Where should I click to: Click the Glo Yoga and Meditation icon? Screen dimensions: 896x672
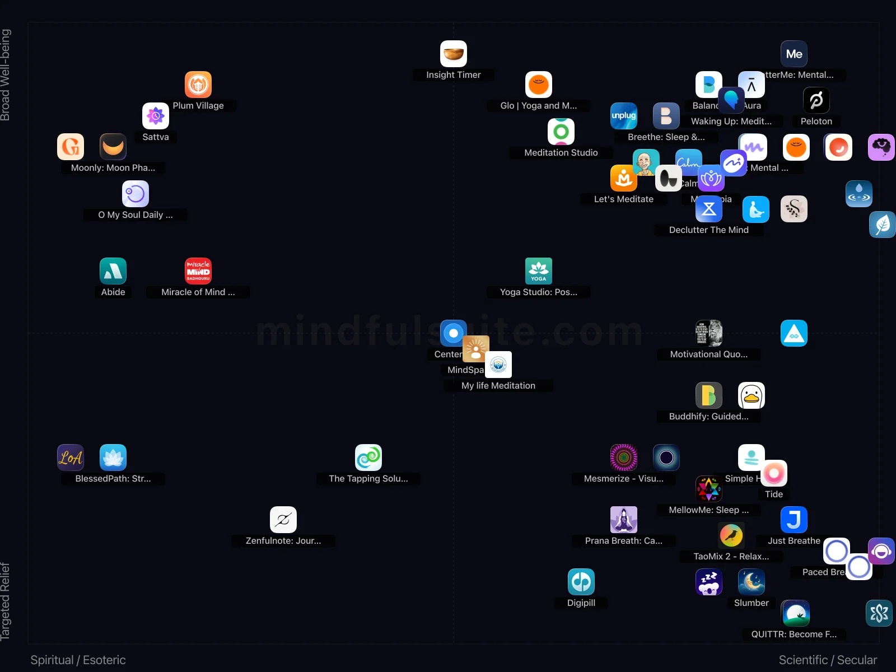click(539, 85)
